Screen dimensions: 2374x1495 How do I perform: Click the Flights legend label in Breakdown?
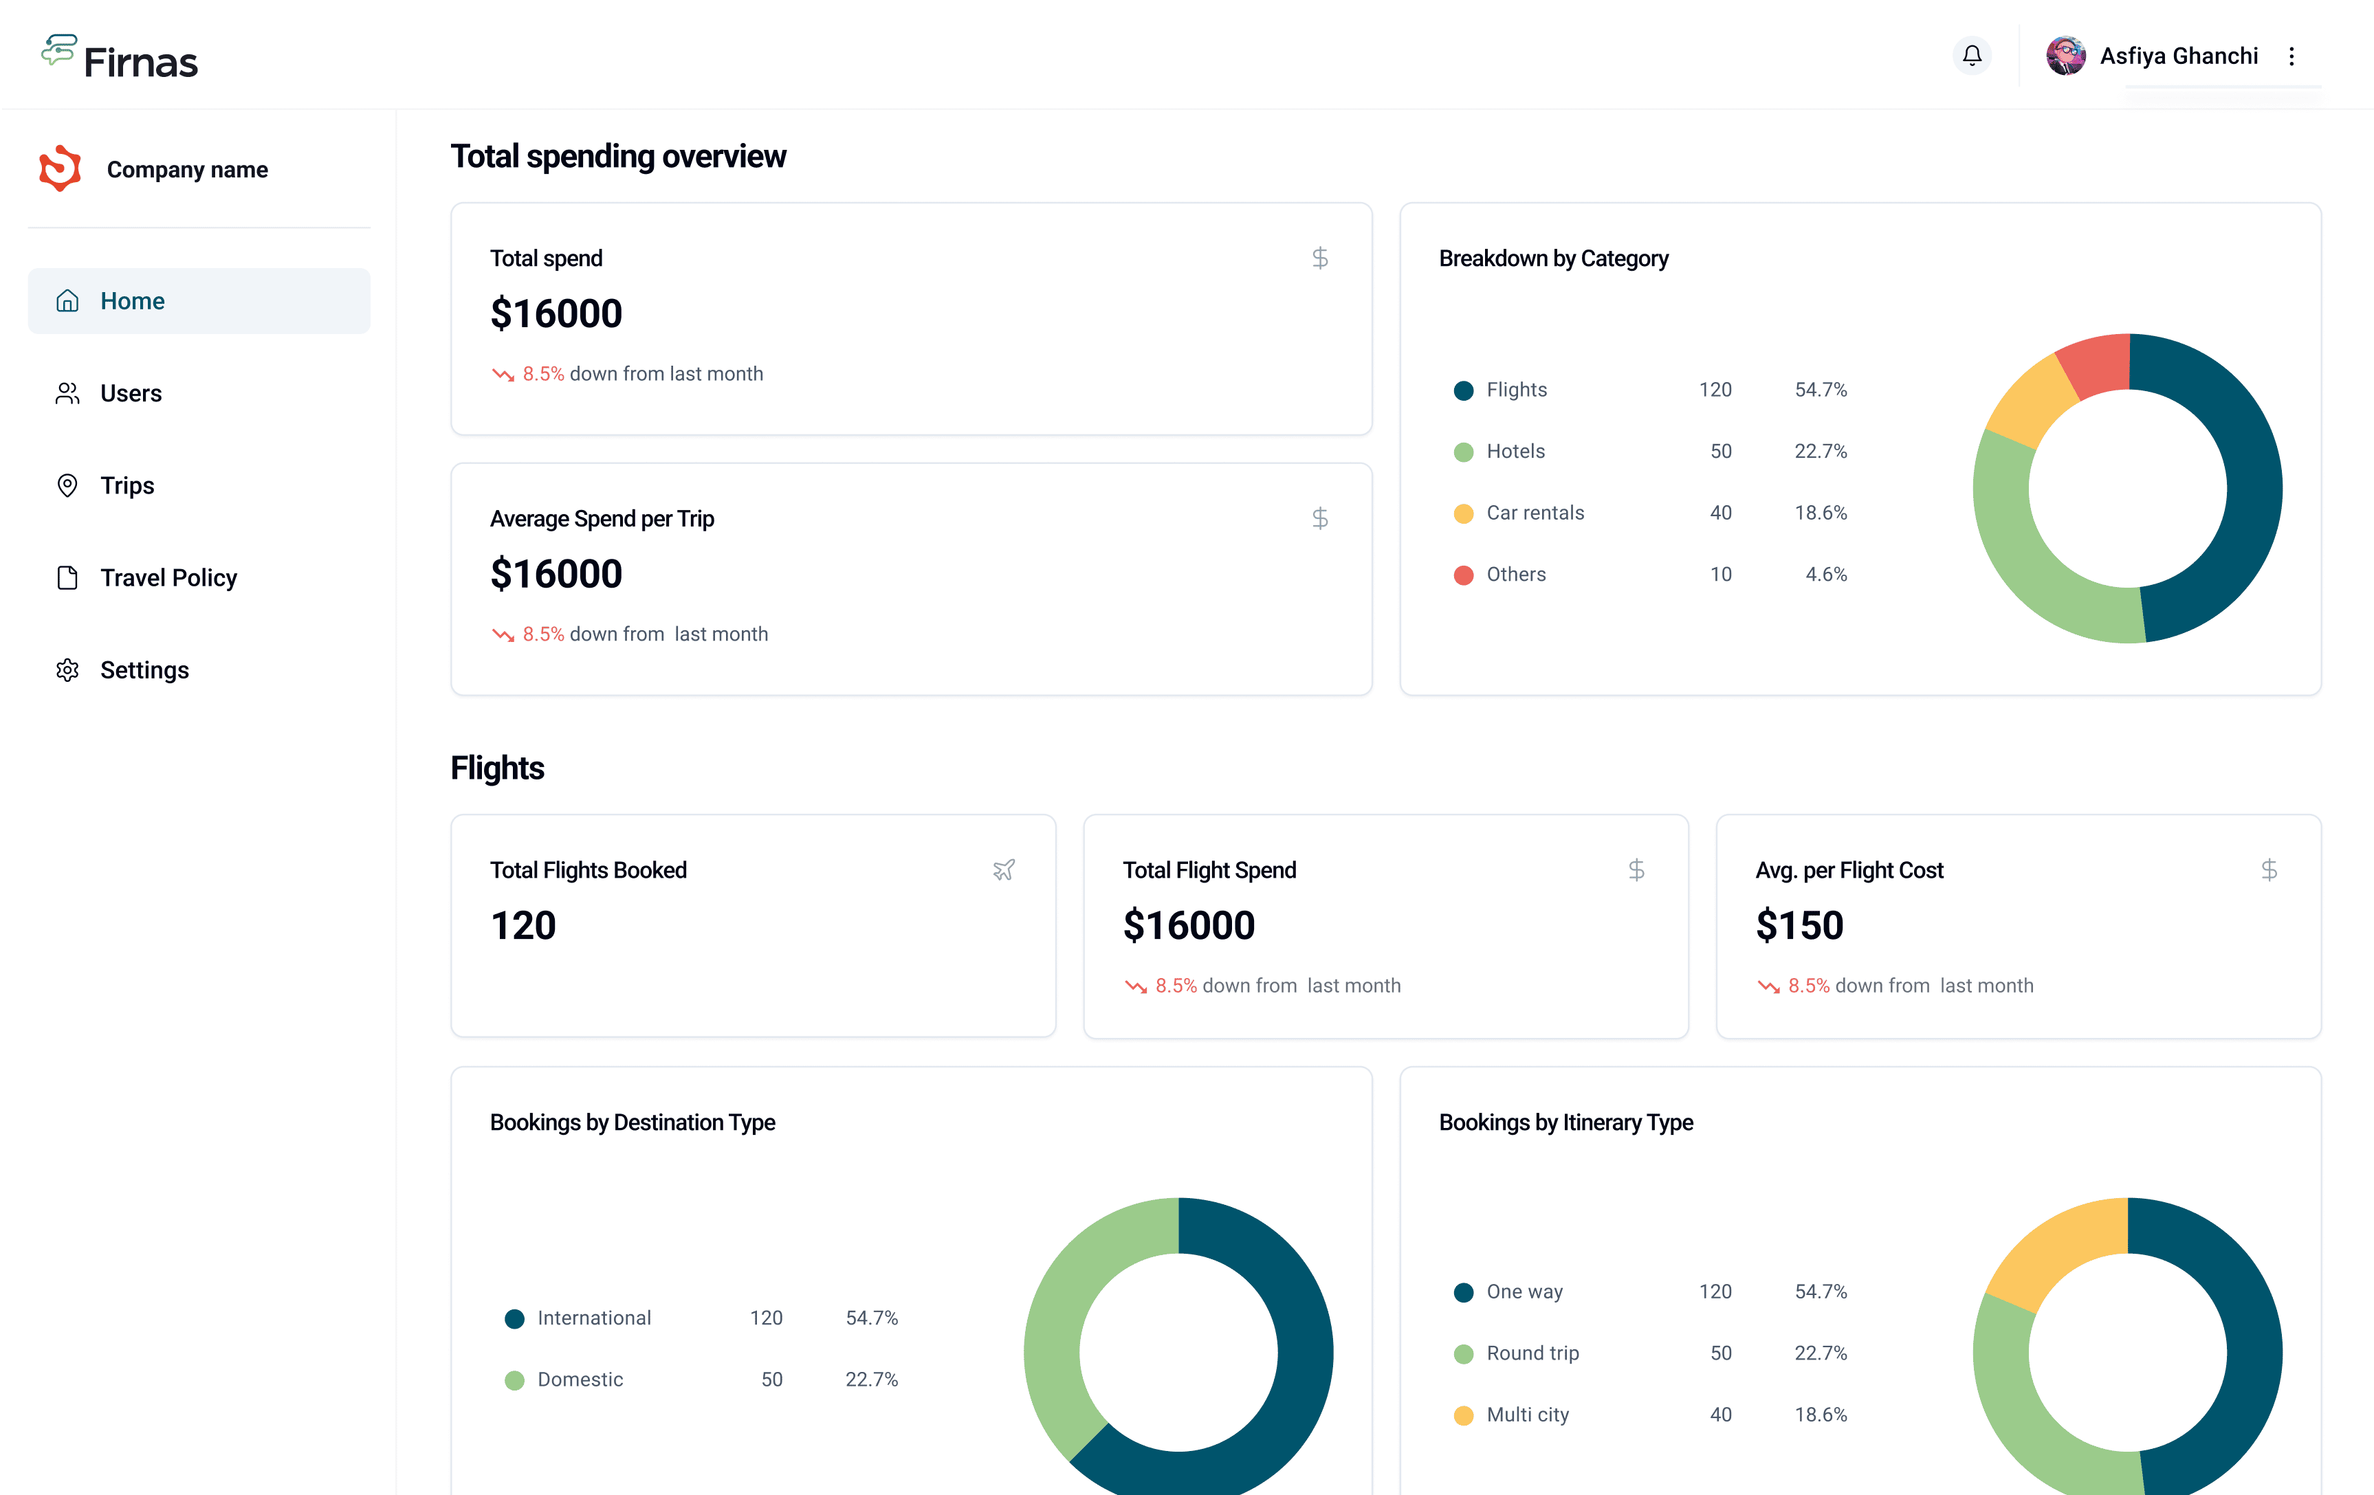click(x=1516, y=389)
